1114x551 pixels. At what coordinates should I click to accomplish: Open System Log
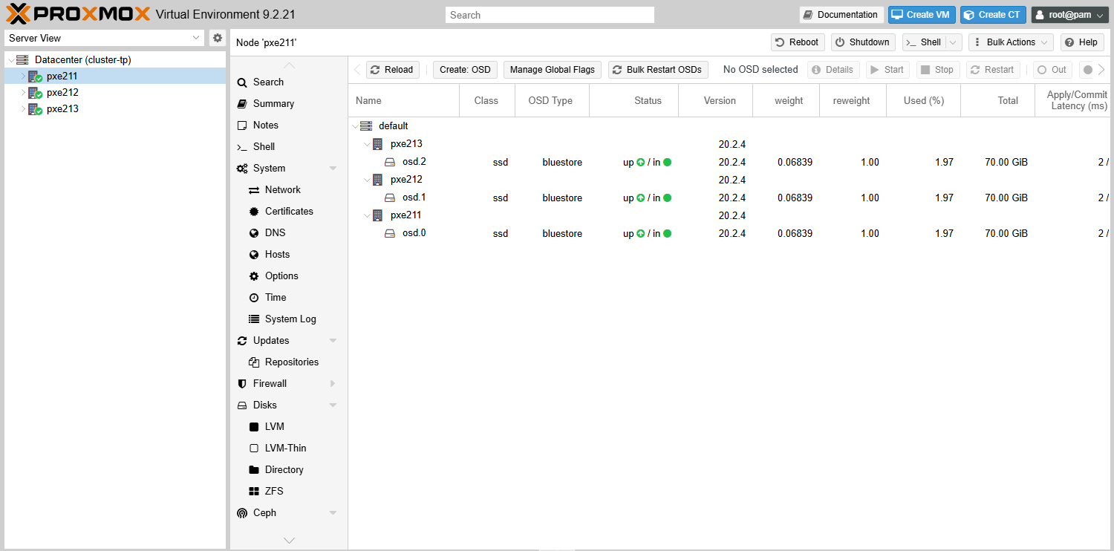[289, 319]
